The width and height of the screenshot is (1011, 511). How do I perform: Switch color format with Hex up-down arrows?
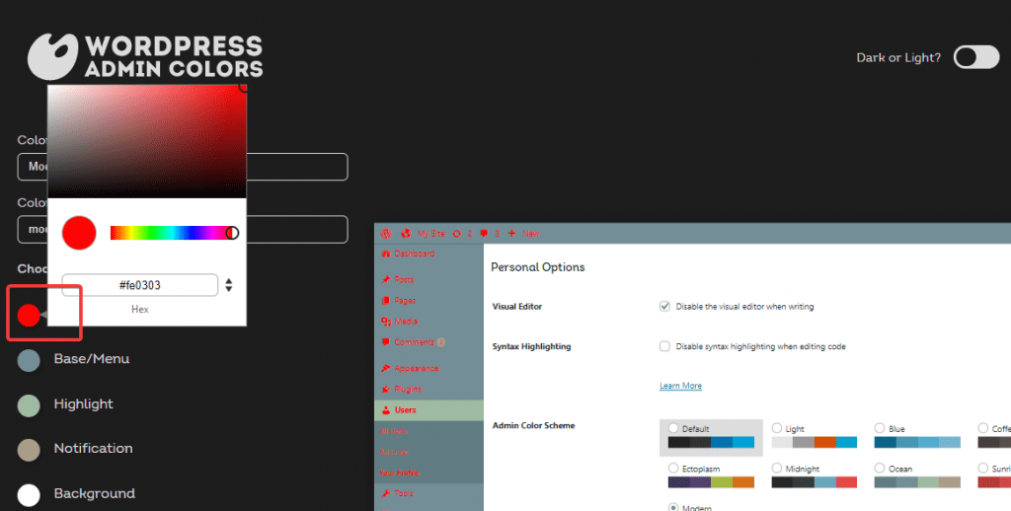click(229, 285)
